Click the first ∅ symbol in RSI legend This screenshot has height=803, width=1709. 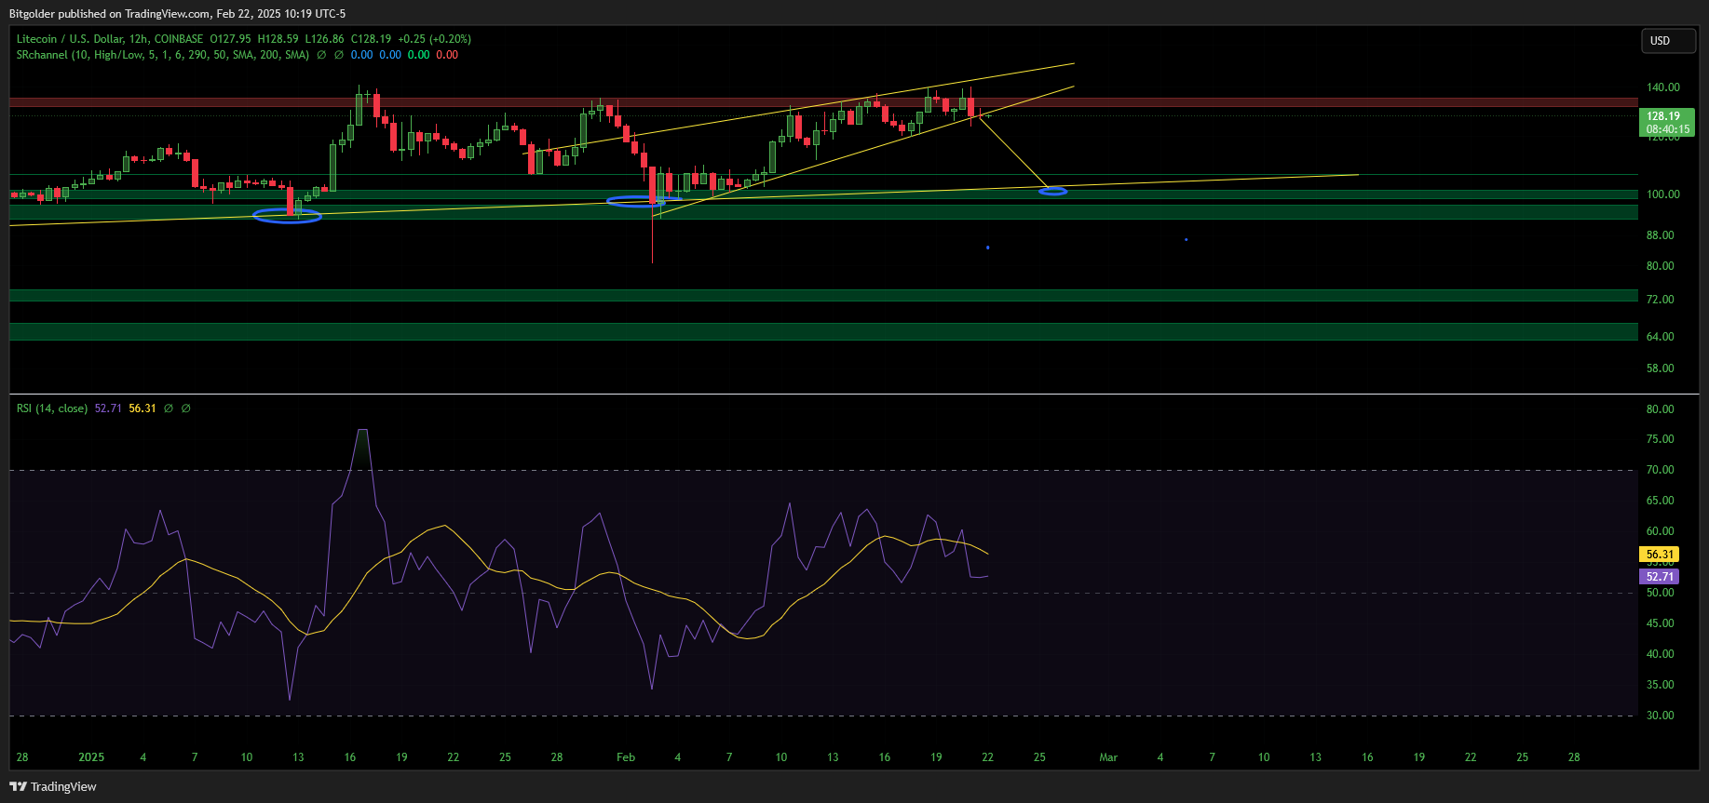click(169, 408)
